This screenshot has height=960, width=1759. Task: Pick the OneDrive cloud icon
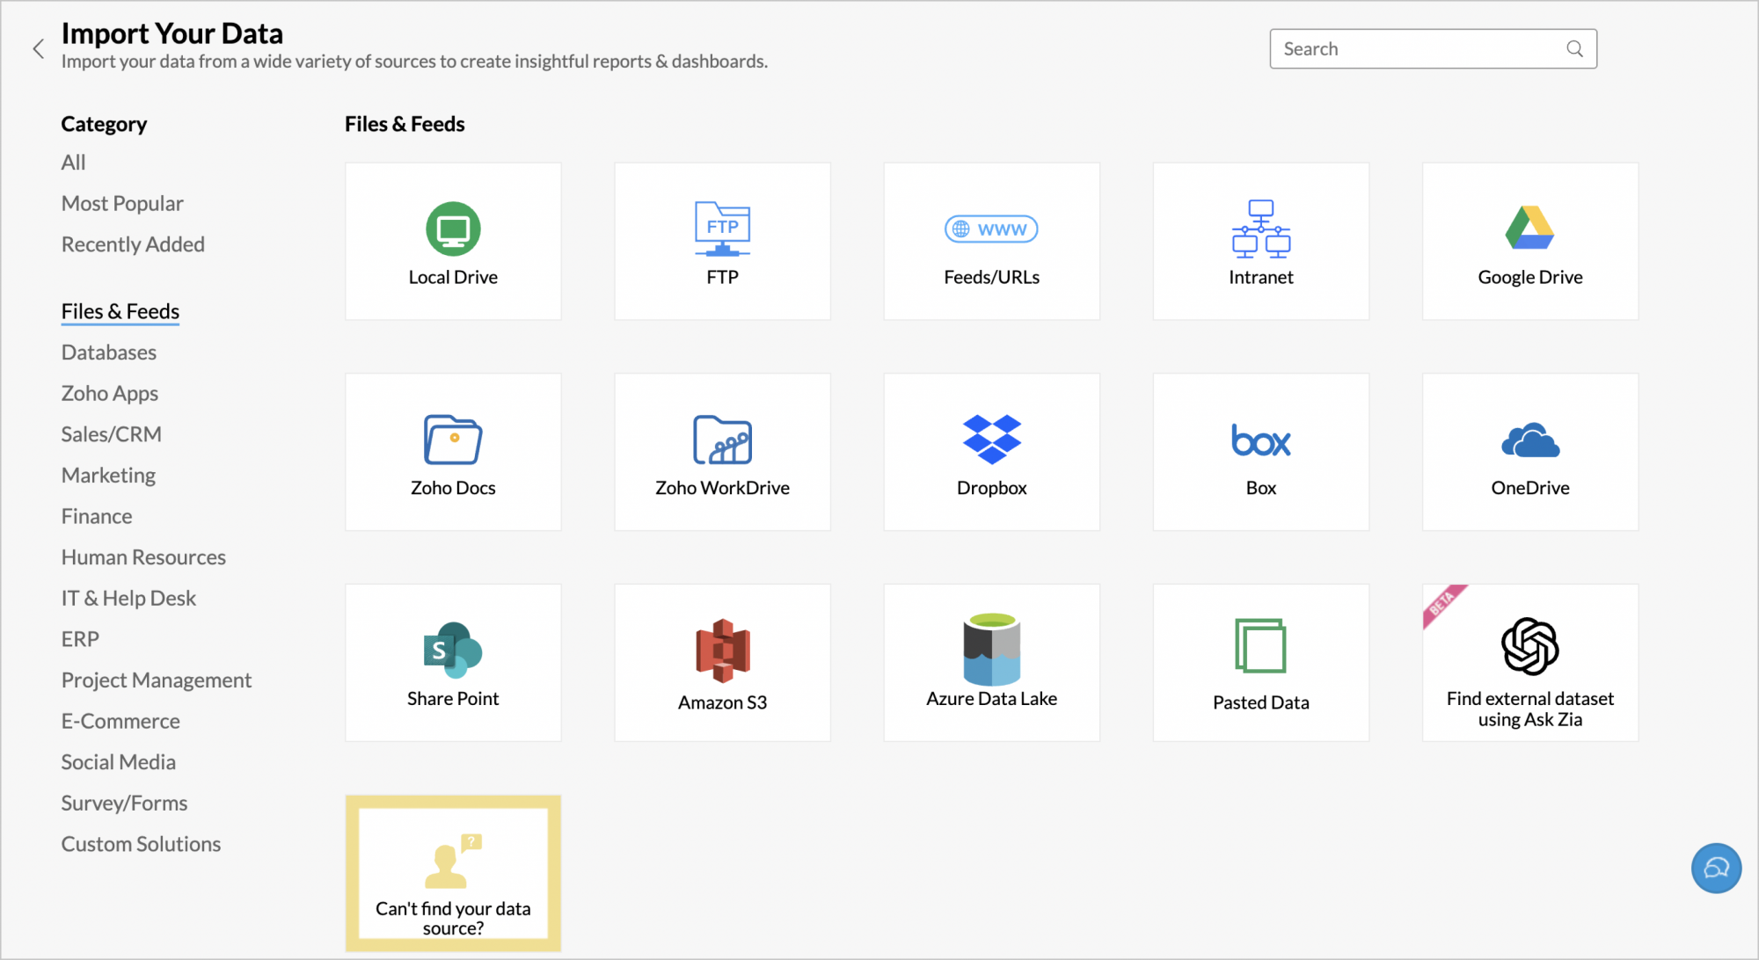click(1529, 440)
